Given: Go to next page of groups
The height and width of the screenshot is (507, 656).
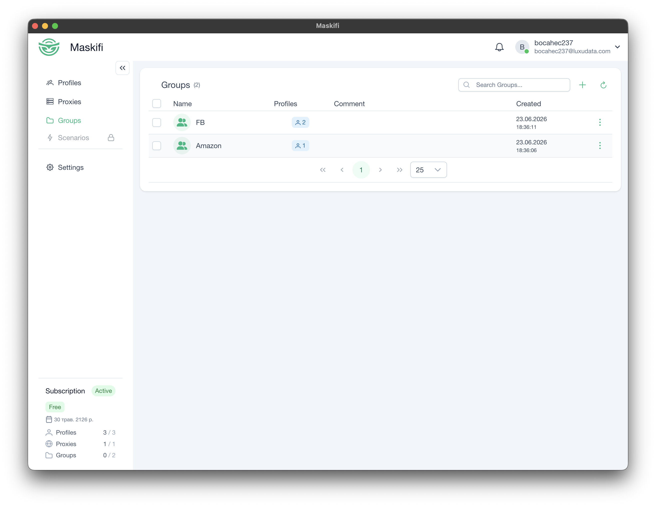Looking at the screenshot, I should (x=380, y=170).
